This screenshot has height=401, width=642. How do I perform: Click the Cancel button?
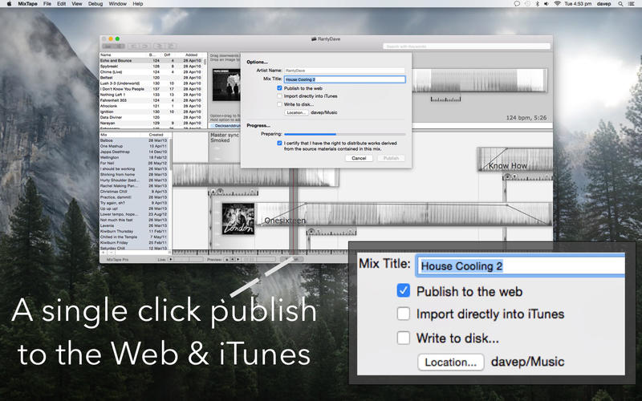click(359, 158)
